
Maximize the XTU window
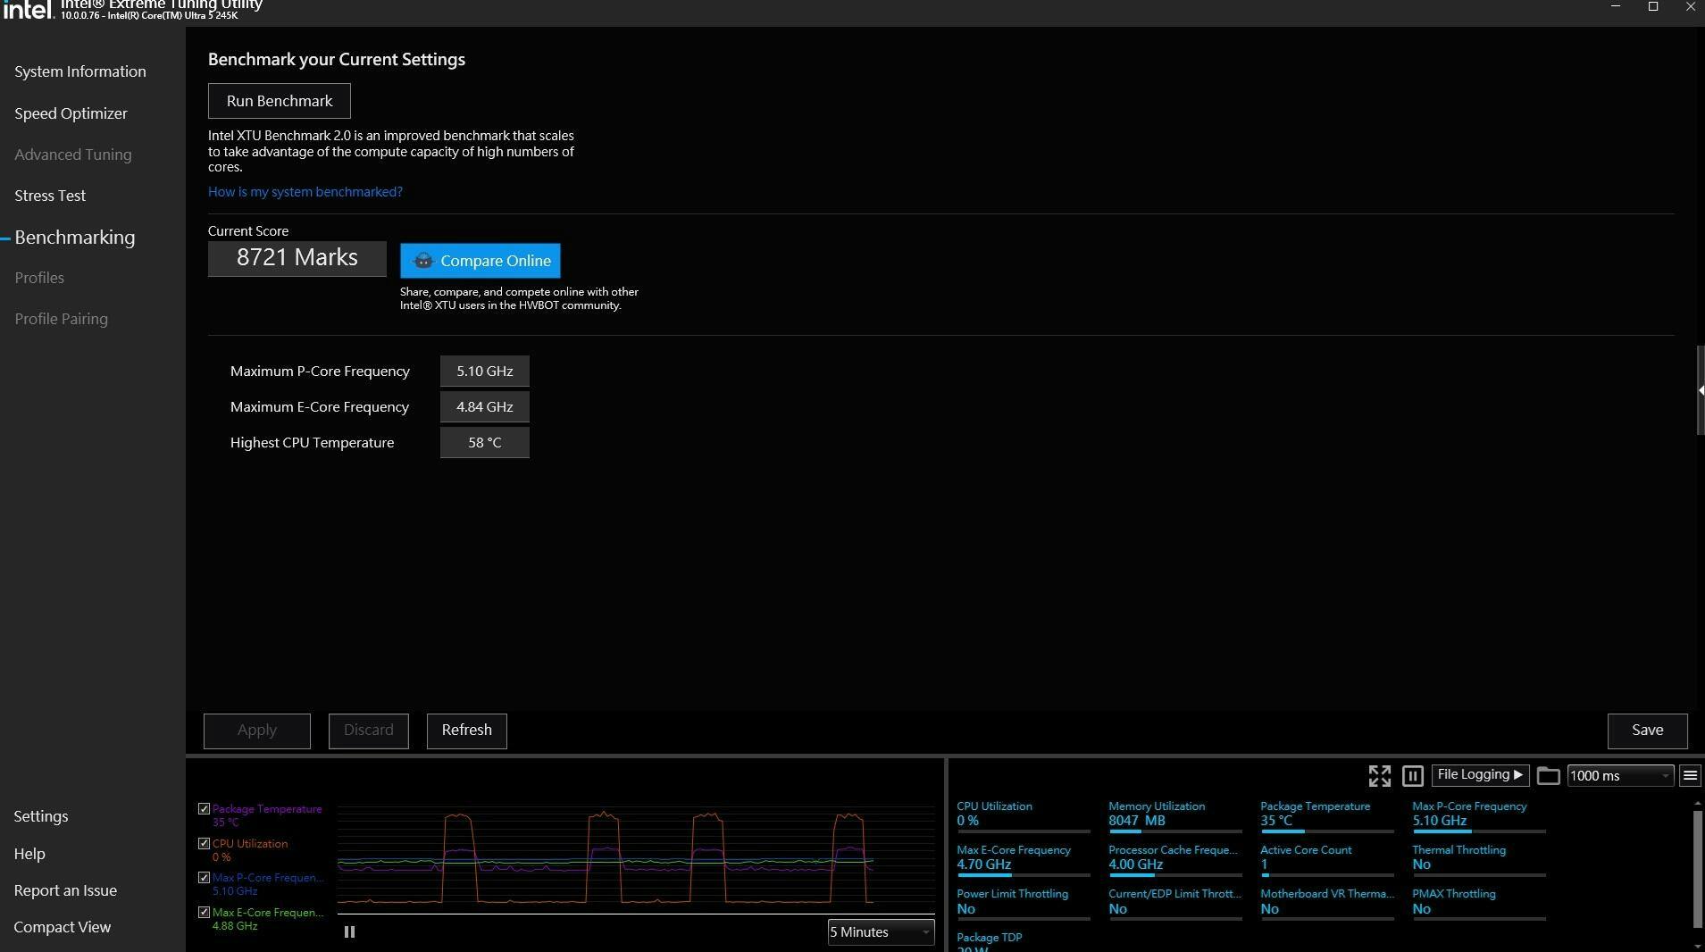pyautogui.click(x=1653, y=7)
